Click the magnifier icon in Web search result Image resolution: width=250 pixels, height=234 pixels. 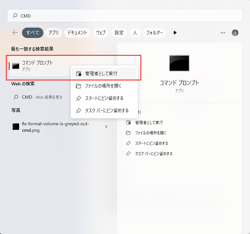click(16, 97)
